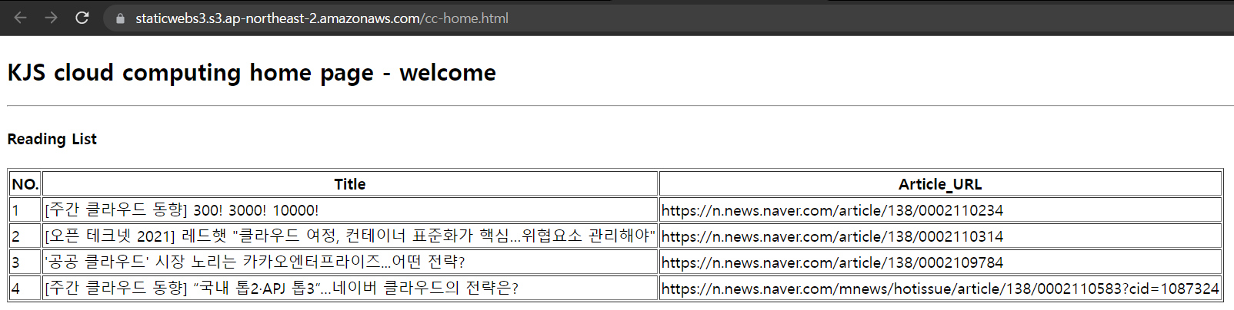Image resolution: width=1234 pixels, height=310 pixels.
Task: Select row number 4 cell
Action: coord(25,289)
